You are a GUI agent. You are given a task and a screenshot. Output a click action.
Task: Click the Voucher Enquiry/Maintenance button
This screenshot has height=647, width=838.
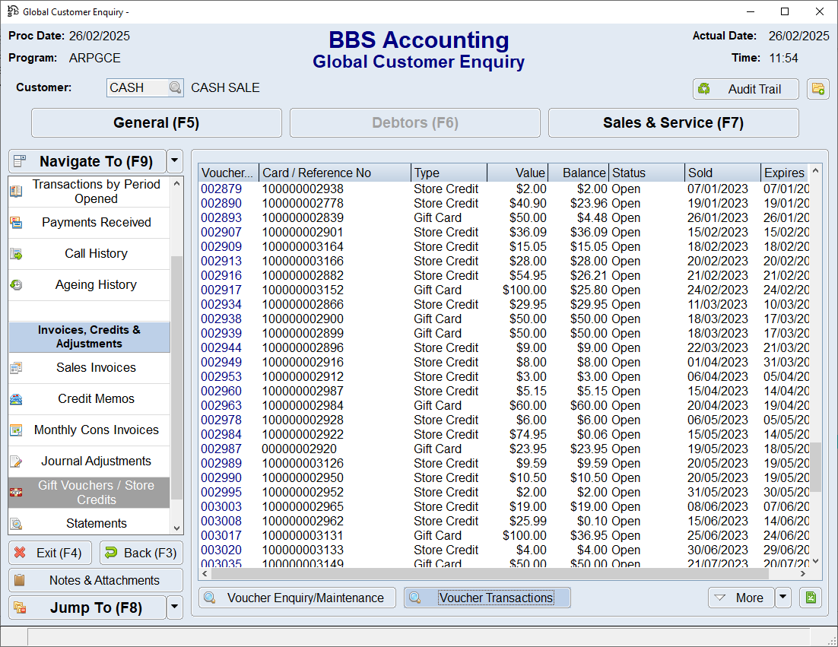297,598
